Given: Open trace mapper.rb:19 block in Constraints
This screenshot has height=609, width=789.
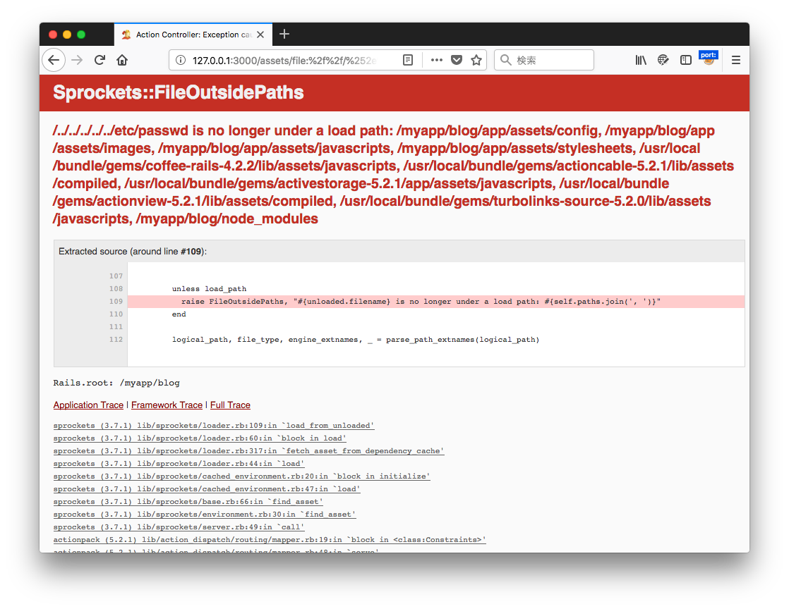Looking at the screenshot, I should pyautogui.click(x=270, y=540).
